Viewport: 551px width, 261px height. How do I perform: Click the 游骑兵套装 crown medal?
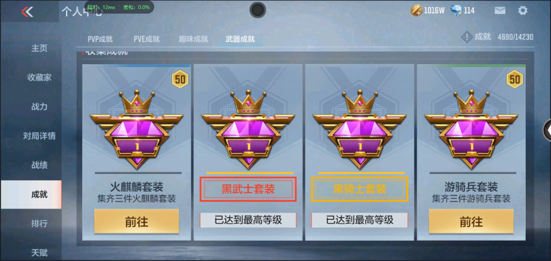coord(471,129)
